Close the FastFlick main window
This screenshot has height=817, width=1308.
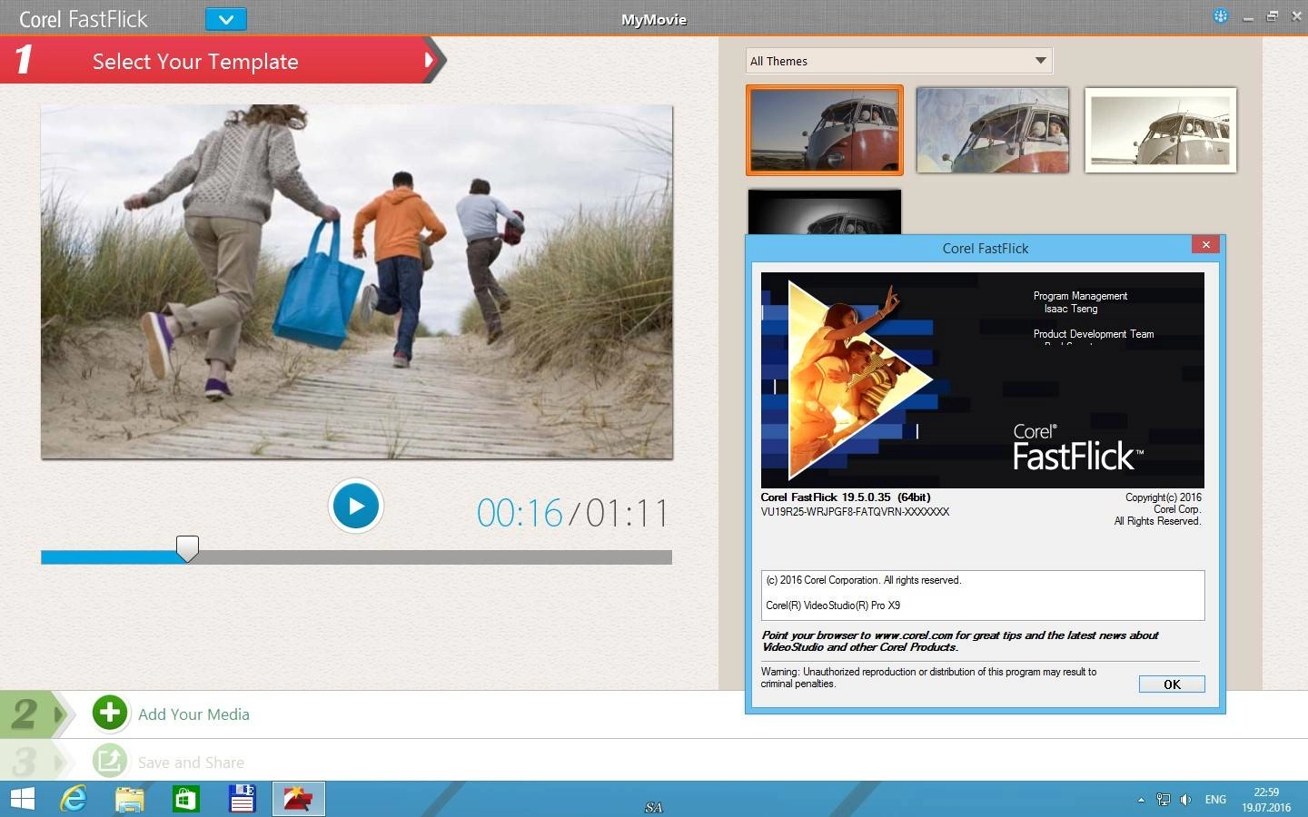pyautogui.click(x=1296, y=16)
